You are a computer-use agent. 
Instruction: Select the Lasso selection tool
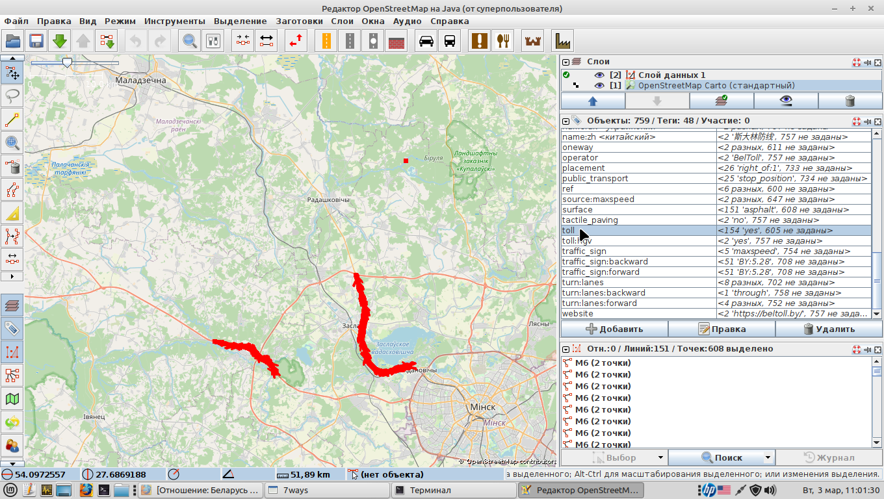[12, 96]
